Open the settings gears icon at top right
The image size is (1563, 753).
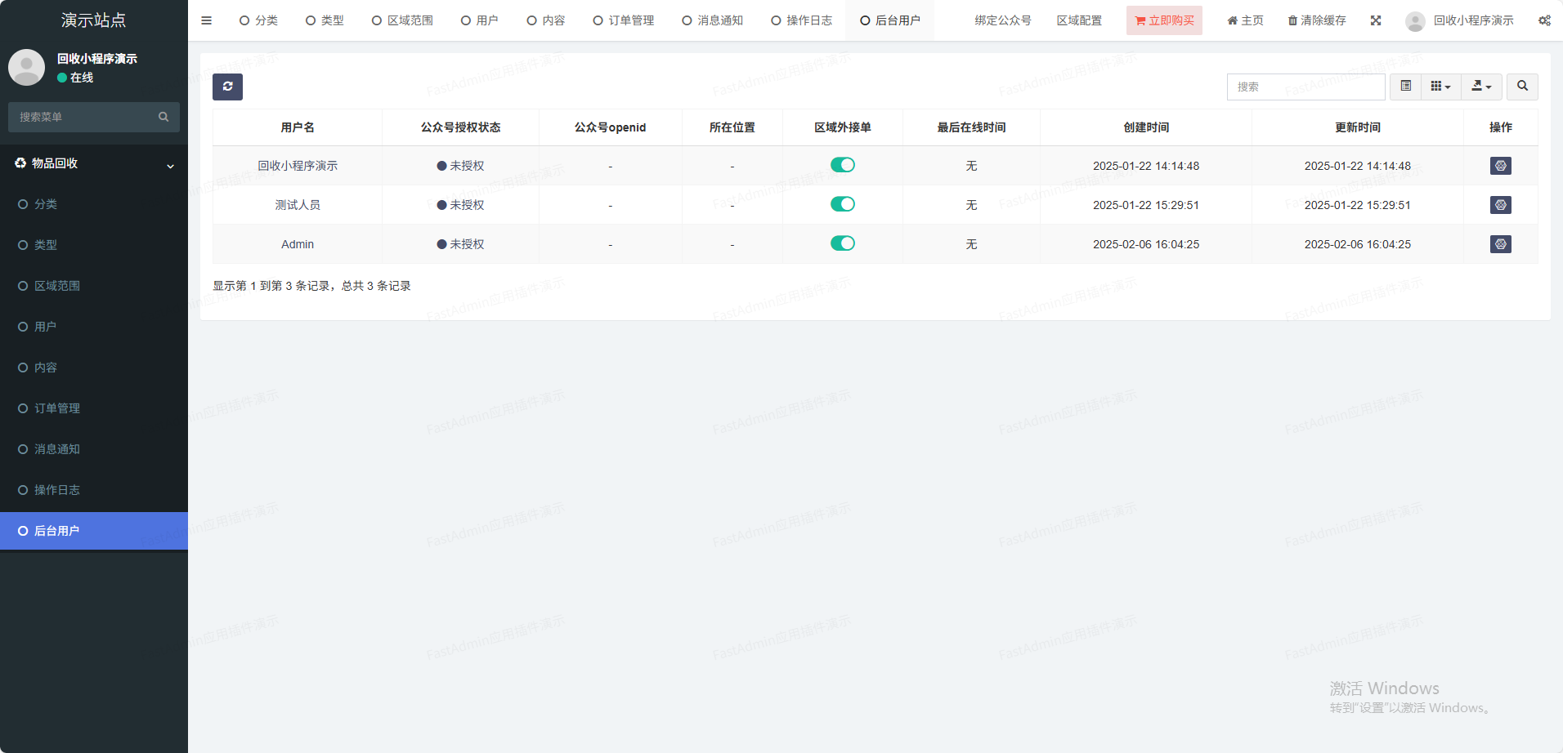pos(1544,20)
